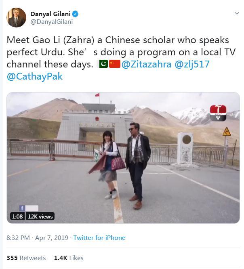Click the 1:08 video duration badge

17,216
